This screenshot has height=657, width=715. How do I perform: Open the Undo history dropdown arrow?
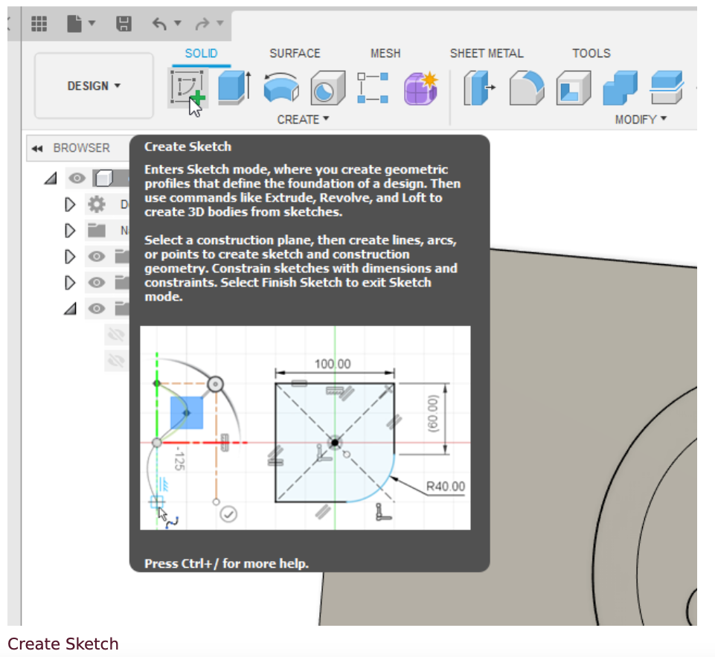click(x=177, y=23)
